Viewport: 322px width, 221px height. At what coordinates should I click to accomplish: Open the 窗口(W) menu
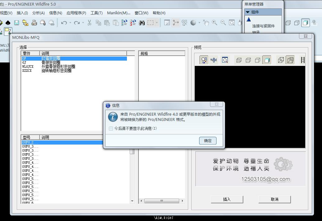tap(141, 13)
